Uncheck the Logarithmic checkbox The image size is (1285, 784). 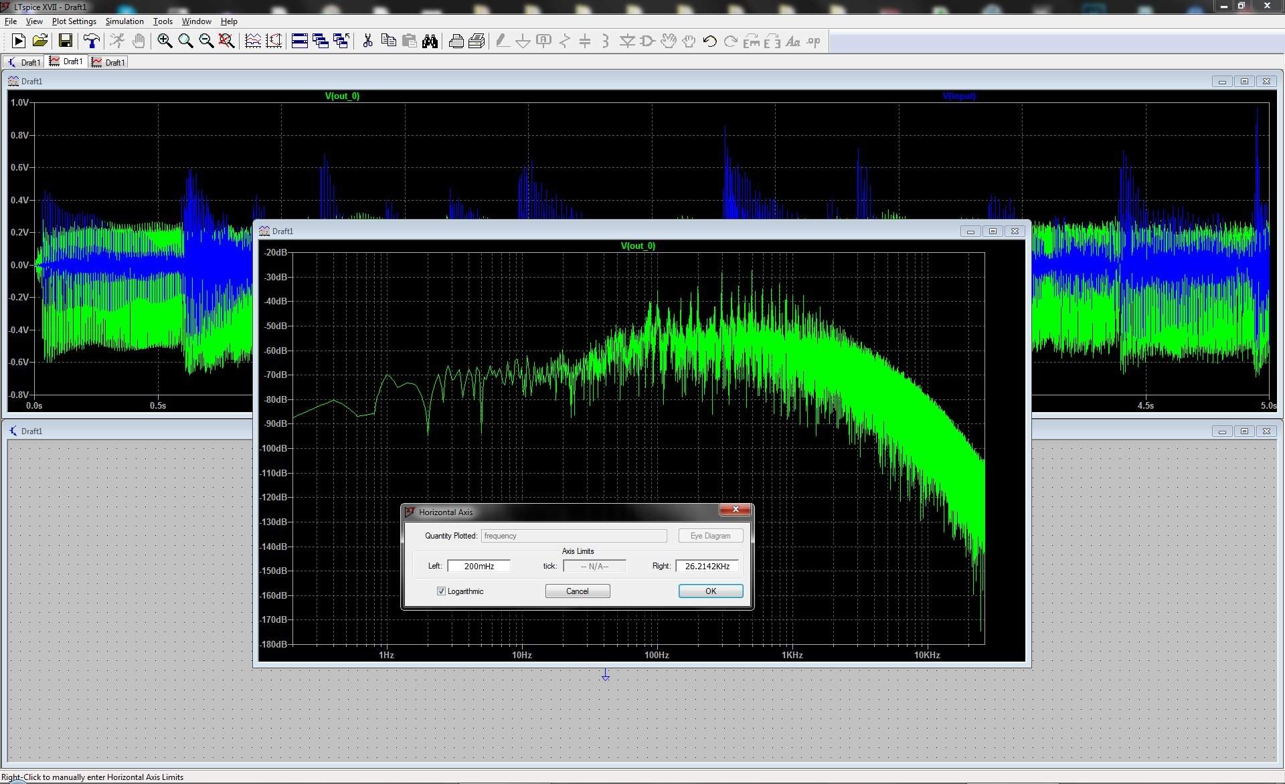tap(441, 591)
